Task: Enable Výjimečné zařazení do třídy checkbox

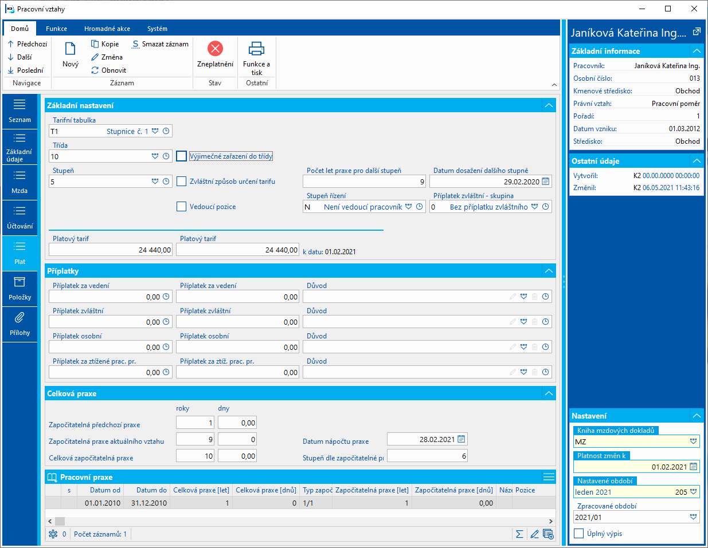Action: pyautogui.click(x=182, y=156)
